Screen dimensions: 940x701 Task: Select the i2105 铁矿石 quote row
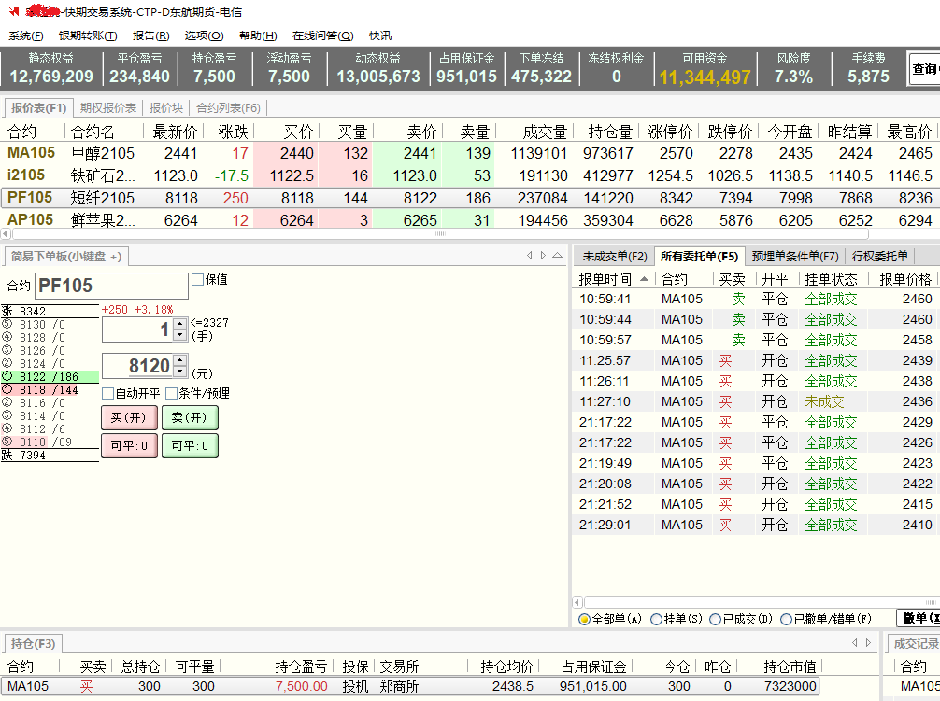470,175
